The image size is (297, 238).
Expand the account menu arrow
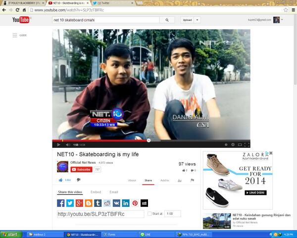tap(282, 19)
